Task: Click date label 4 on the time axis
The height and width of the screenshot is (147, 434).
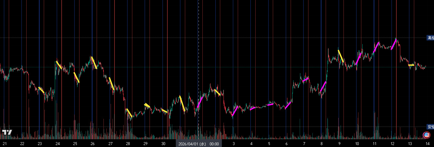Action: coord(251,144)
